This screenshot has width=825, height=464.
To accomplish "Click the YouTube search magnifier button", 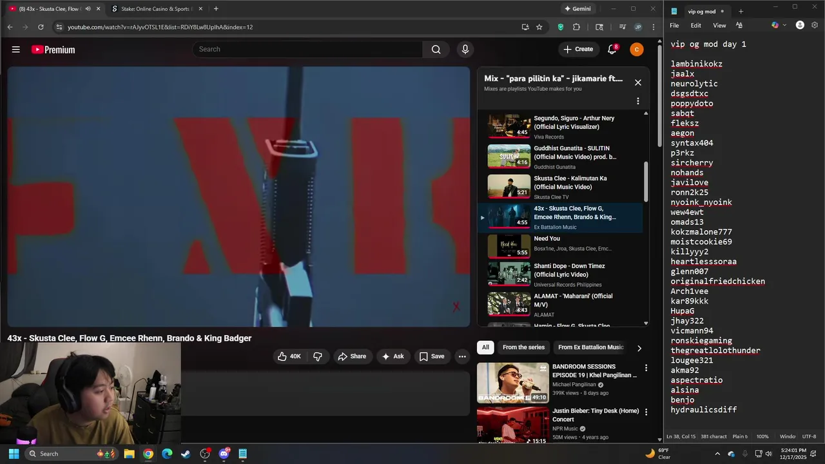I will point(436,50).
